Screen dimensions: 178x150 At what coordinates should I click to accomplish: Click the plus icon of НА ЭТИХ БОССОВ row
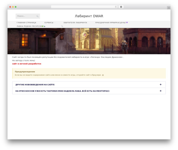pos(161,91)
